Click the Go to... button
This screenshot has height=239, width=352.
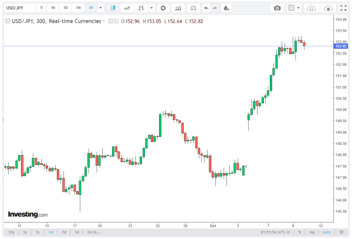(x=93, y=232)
